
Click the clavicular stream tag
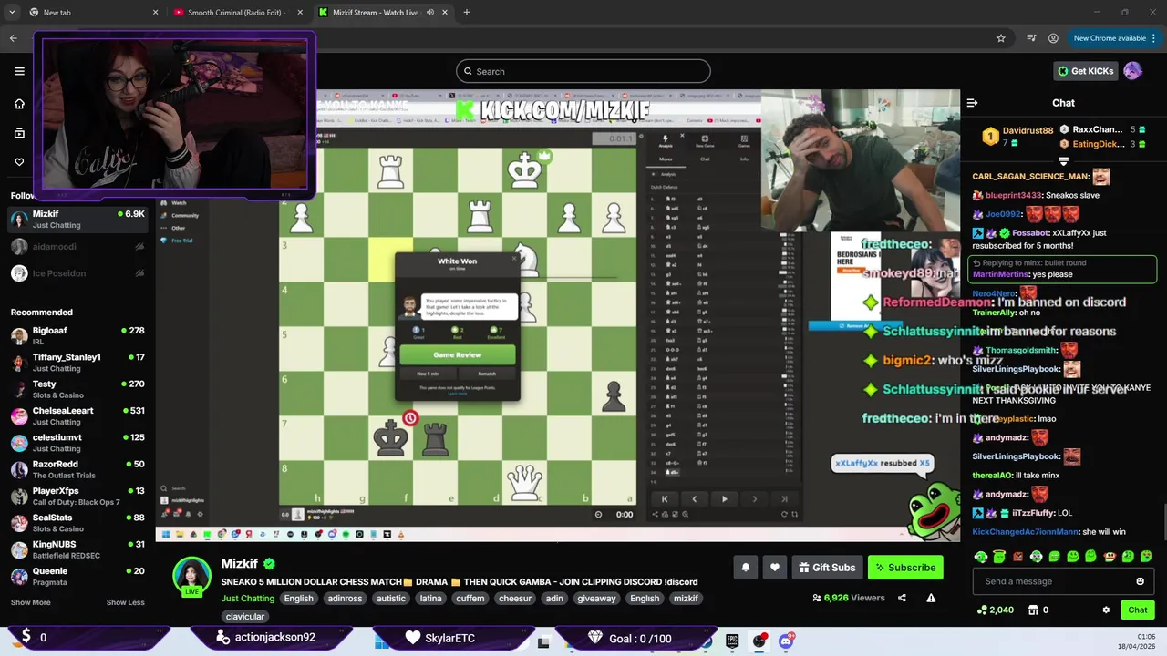(245, 617)
